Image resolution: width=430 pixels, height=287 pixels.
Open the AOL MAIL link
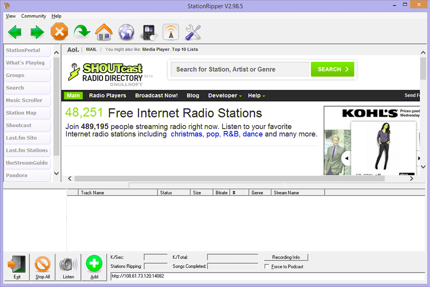coord(91,49)
